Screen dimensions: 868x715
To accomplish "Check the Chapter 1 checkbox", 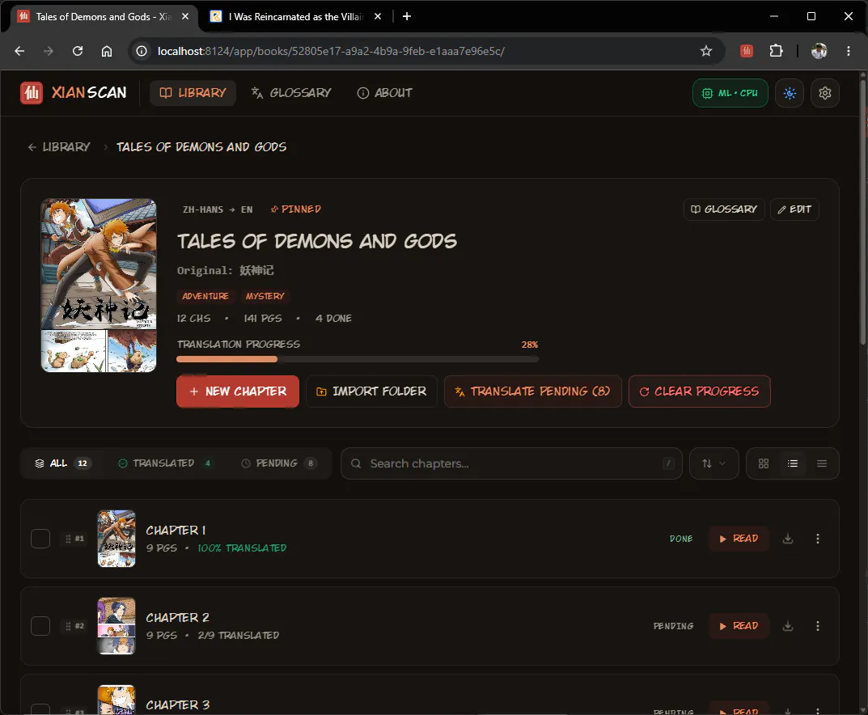I will [x=40, y=539].
